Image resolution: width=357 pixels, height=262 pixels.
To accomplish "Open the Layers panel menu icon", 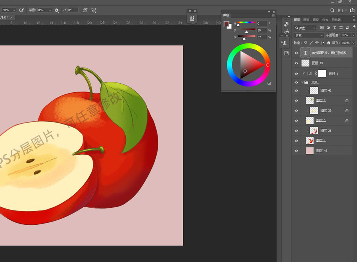I will [x=354, y=20].
